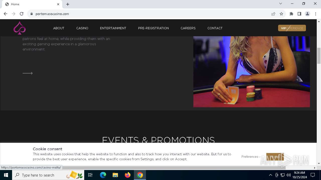
Task: Share this page icon
Action: [273, 14]
